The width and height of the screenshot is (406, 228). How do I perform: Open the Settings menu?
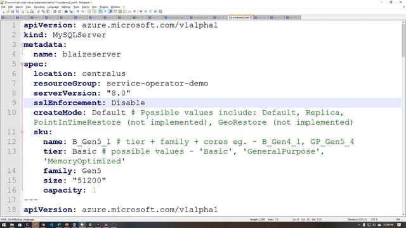(x=66, y=7)
